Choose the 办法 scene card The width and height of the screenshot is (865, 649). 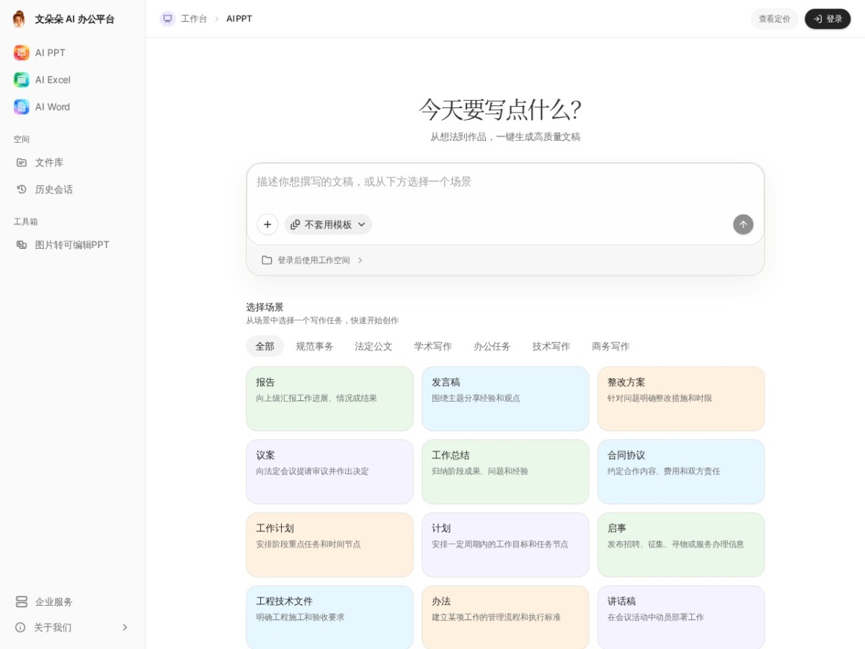pos(505,617)
